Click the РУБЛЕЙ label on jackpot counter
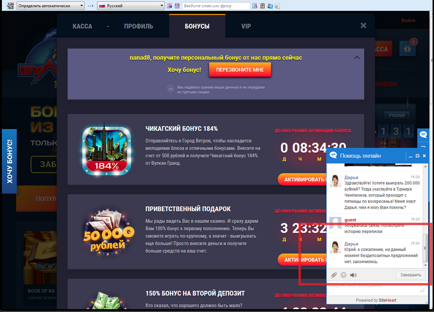This screenshot has width=434, height=312. pyautogui.click(x=397, y=116)
